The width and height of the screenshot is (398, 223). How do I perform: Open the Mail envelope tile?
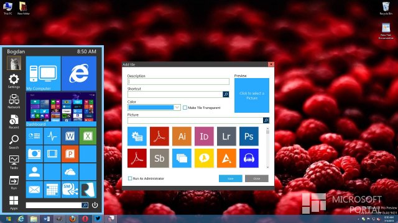pos(34,190)
